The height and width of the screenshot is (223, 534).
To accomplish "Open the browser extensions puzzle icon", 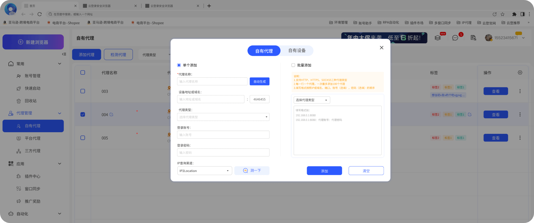I will point(514,14).
